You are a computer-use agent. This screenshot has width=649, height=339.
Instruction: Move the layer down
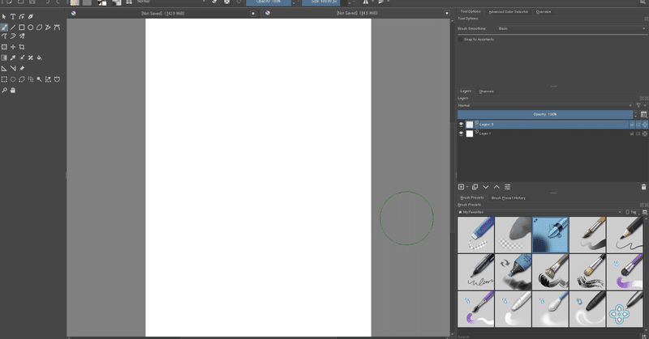[x=486, y=187]
